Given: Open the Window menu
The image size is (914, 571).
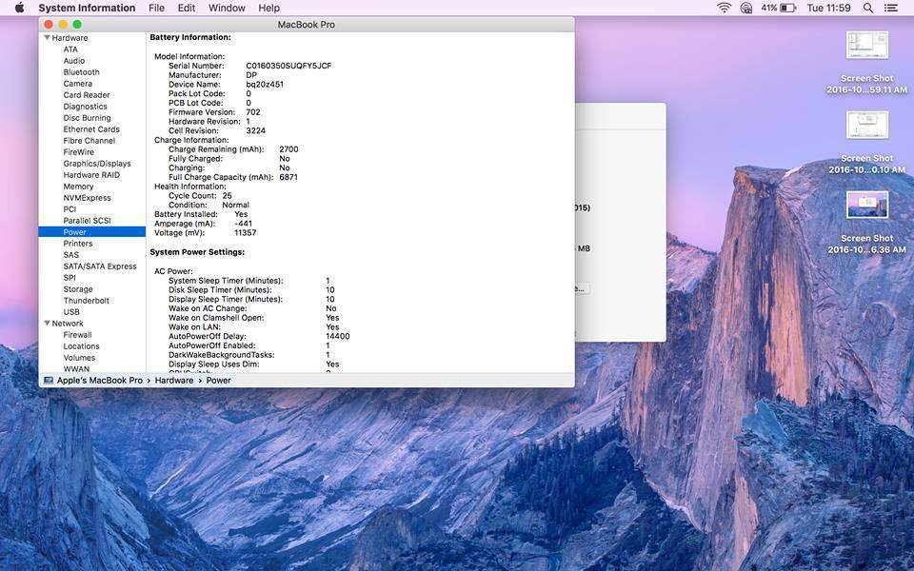Looking at the screenshot, I should pos(227,8).
